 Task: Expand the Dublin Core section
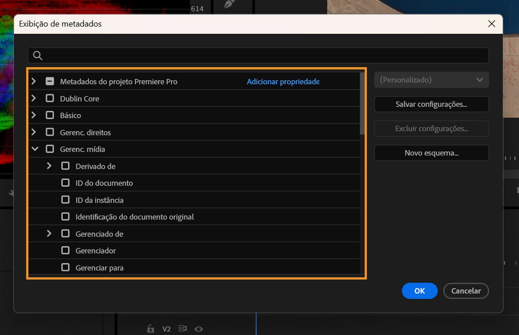tap(34, 98)
